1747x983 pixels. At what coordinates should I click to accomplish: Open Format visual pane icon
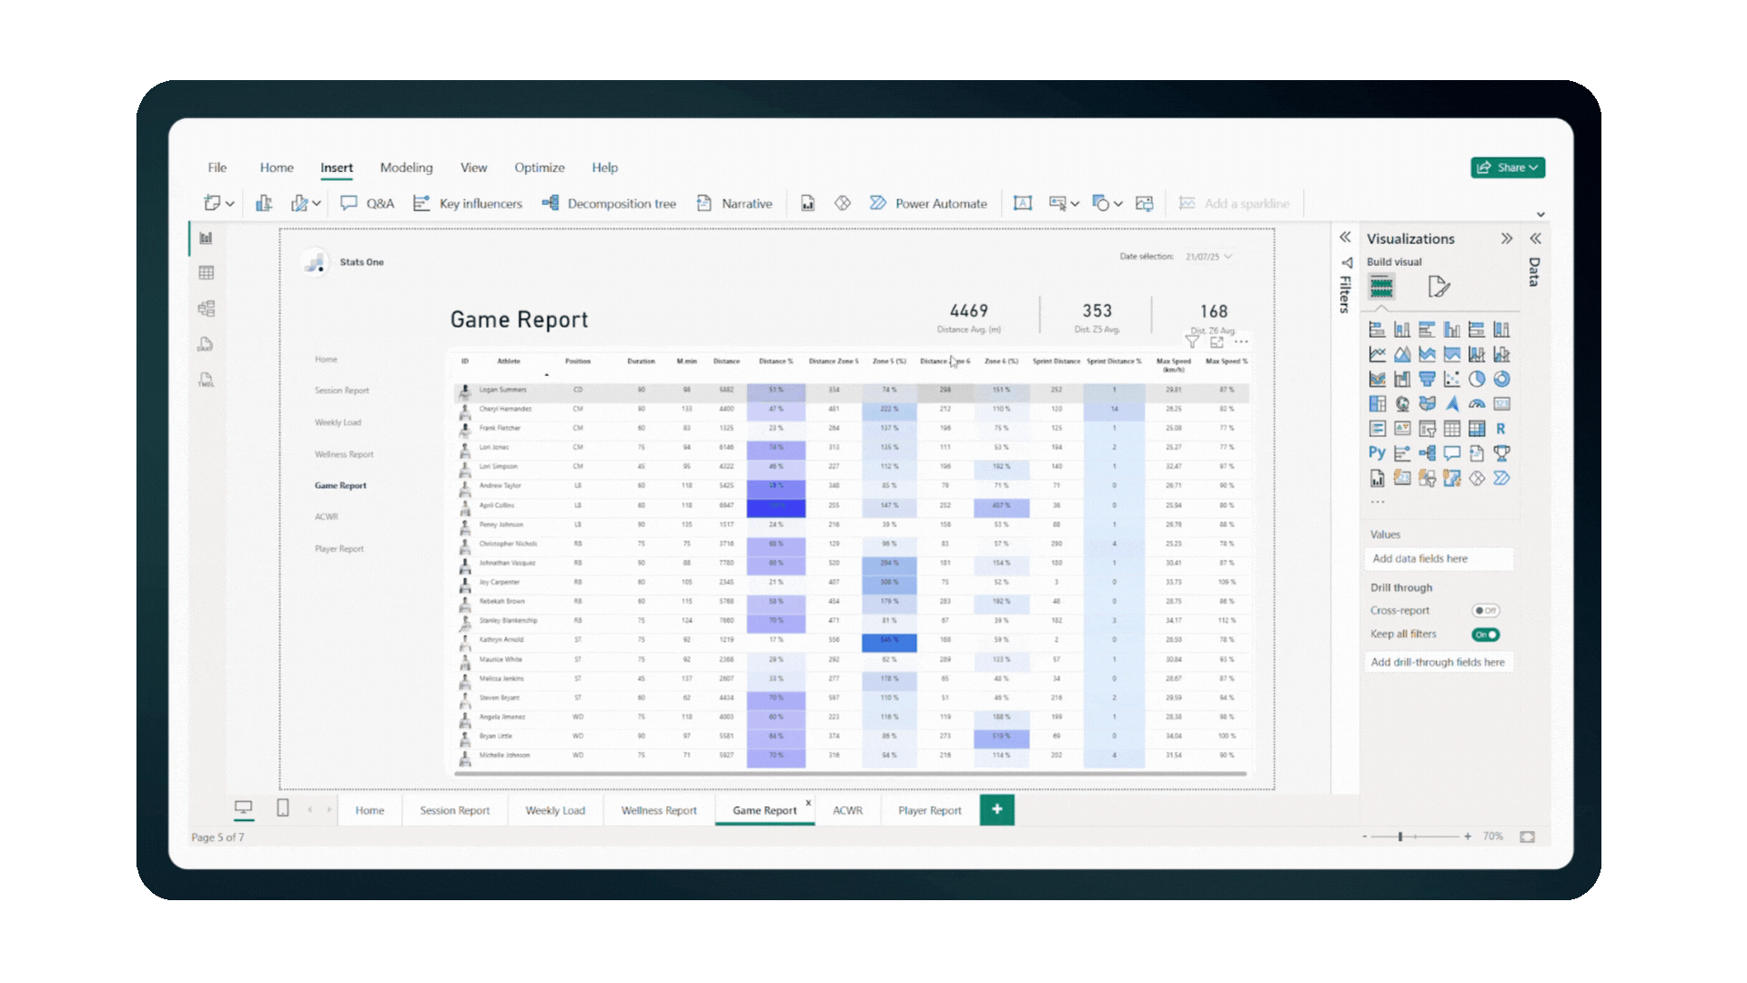click(1438, 287)
